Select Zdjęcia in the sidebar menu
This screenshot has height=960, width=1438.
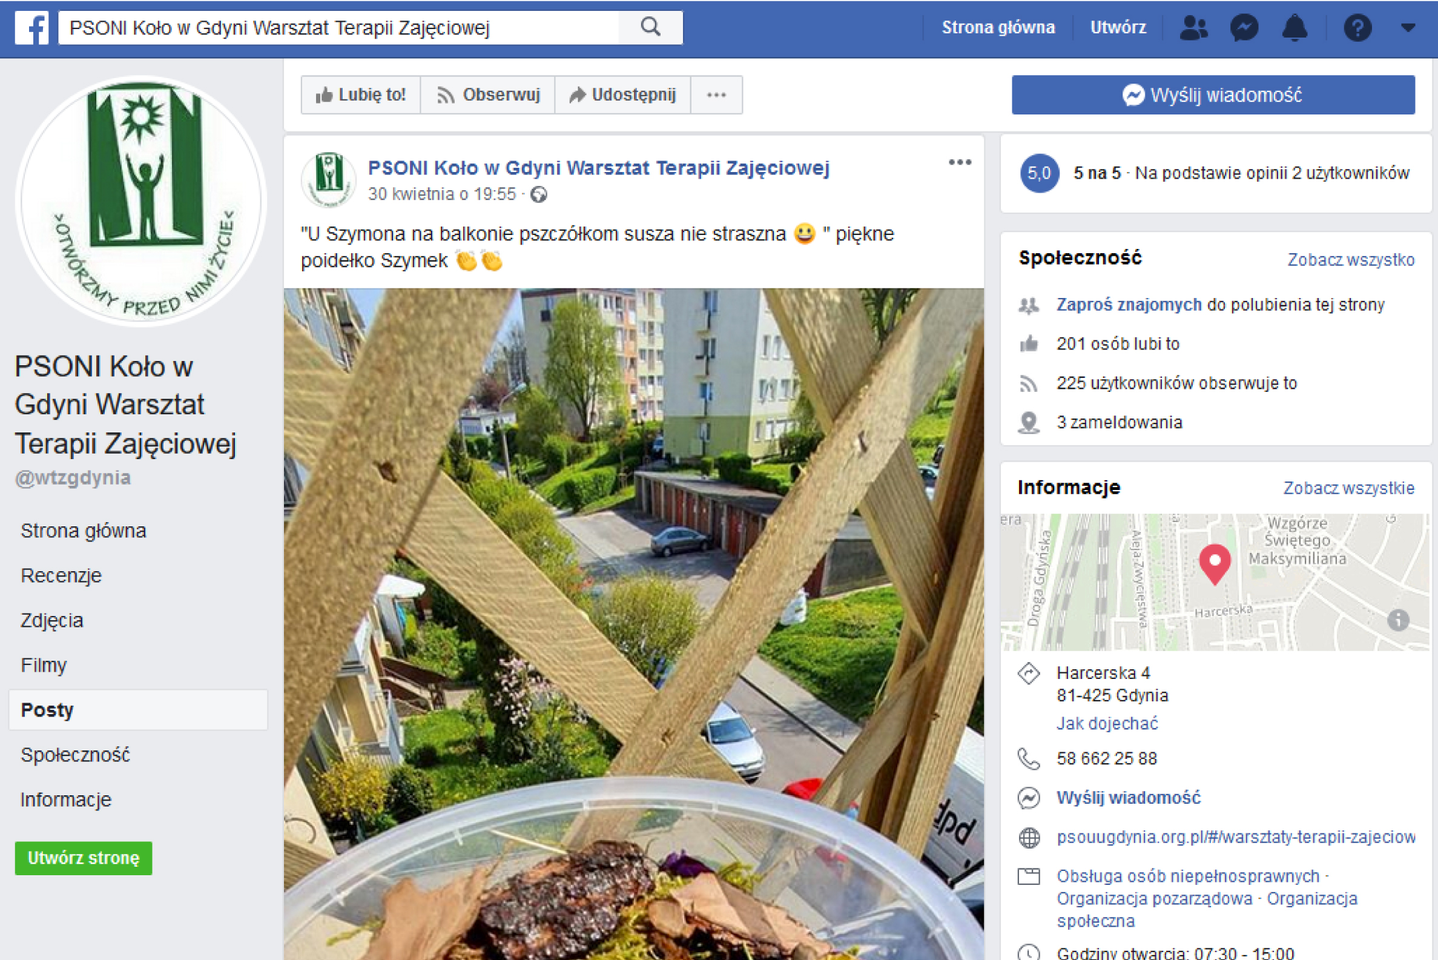(52, 620)
